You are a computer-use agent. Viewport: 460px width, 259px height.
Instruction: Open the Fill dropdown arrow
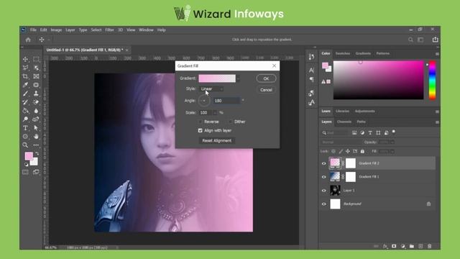[x=392, y=151]
